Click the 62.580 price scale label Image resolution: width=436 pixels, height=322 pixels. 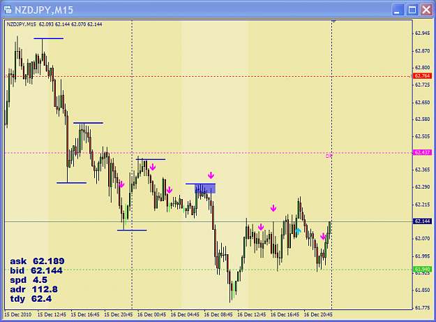pos(422,119)
